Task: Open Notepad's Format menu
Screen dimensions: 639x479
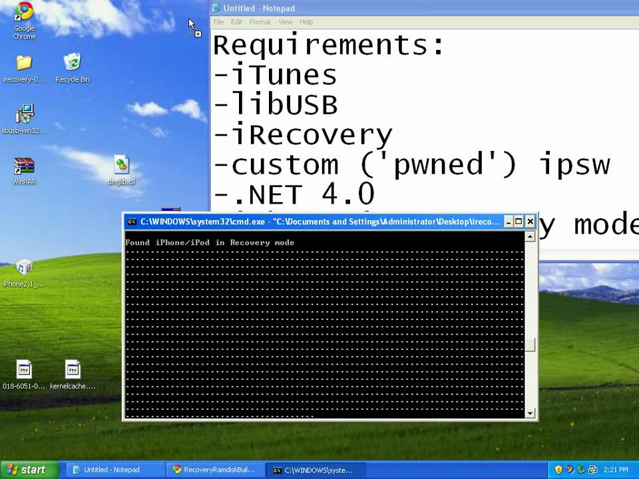Action: (x=260, y=22)
